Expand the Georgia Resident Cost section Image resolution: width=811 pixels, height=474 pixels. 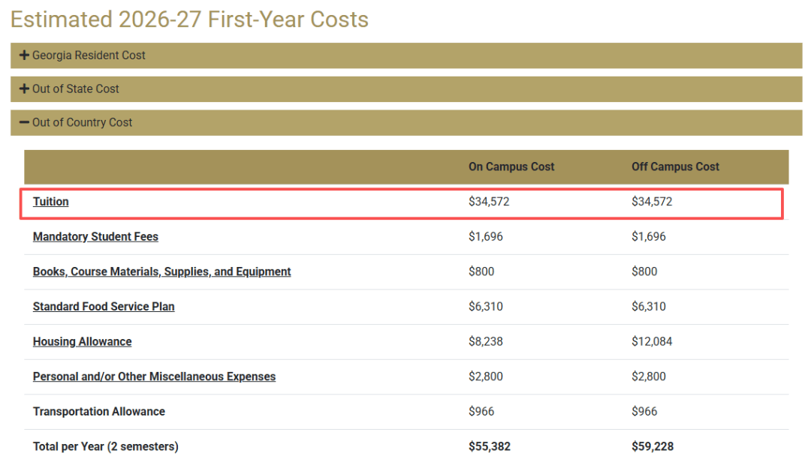pos(89,55)
